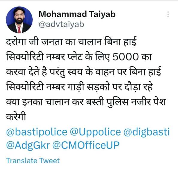Image resolution: width=178 pixels, height=172 pixels.
Task: Open the @bastipolice mention
Action: click(37, 132)
